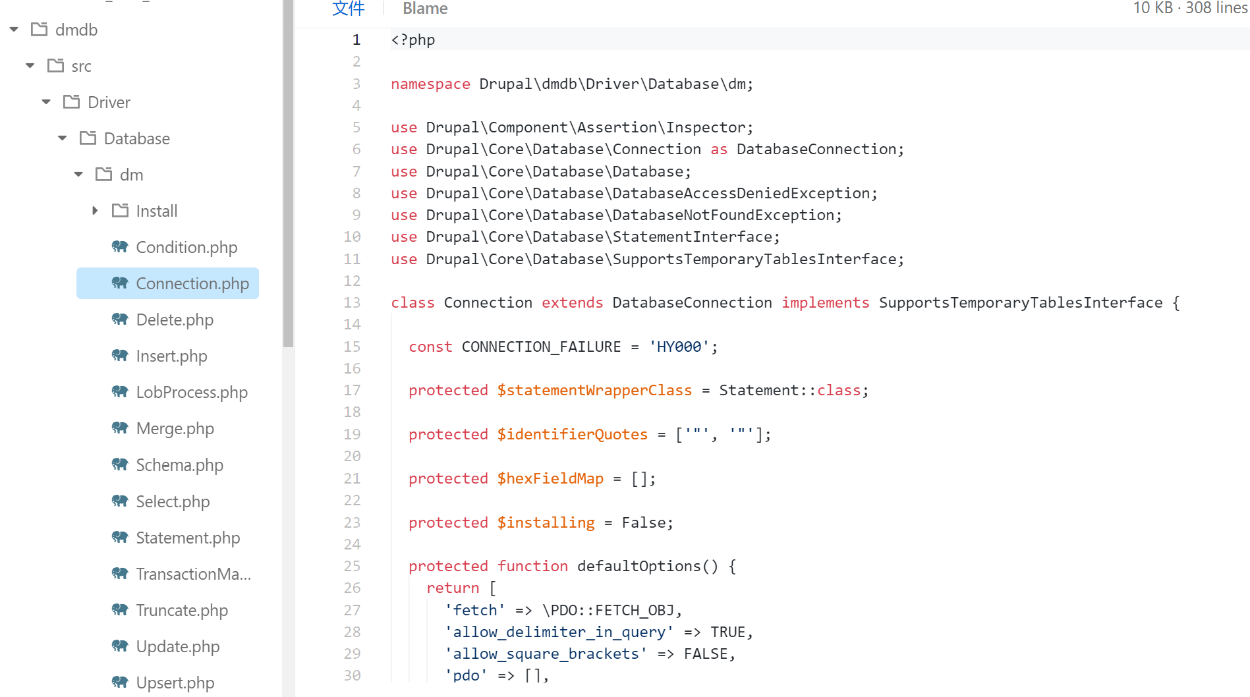
Task: Click the Install folder label
Action: pos(157,211)
